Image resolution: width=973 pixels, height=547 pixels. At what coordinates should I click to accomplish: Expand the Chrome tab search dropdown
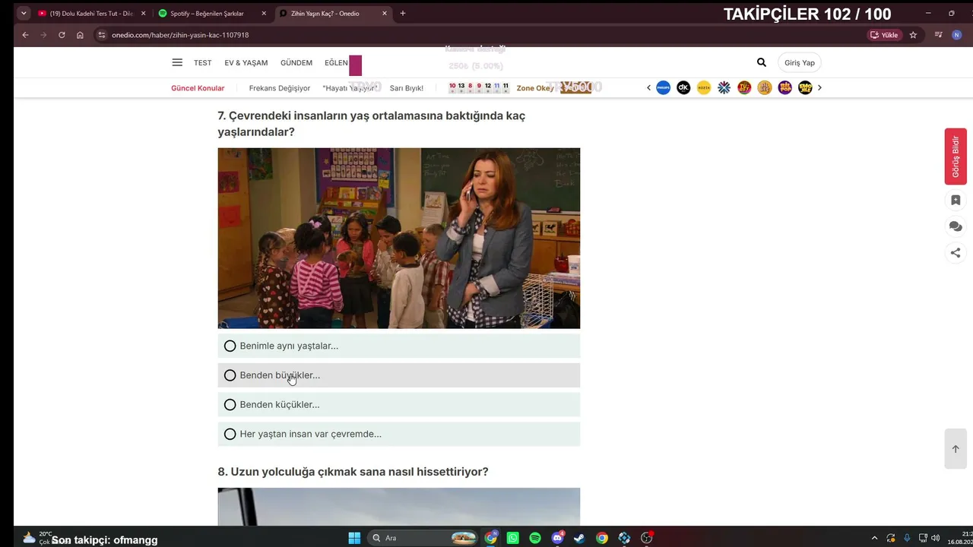coord(24,13)
